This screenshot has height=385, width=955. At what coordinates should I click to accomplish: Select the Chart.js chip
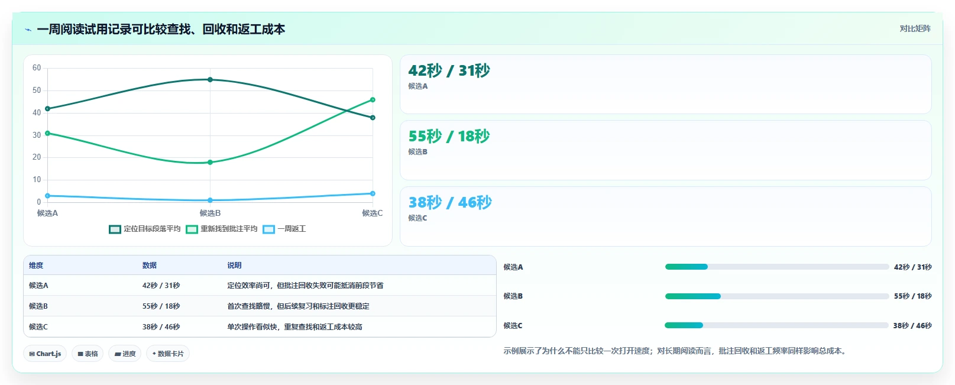45,354
